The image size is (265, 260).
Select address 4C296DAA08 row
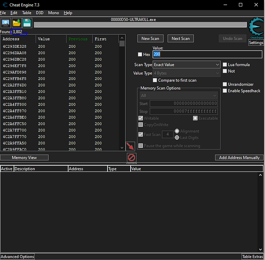(60, 53)
